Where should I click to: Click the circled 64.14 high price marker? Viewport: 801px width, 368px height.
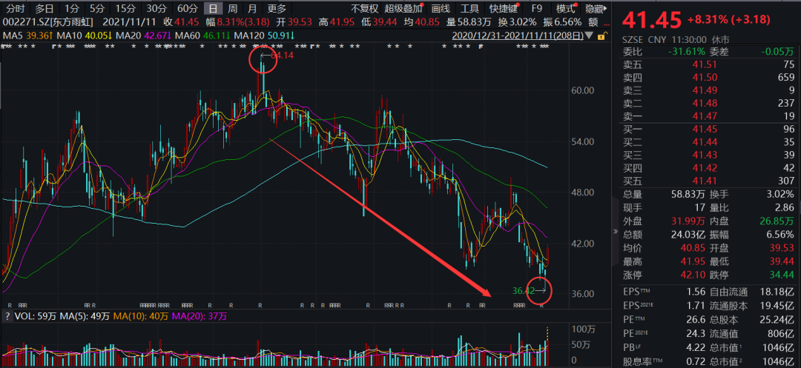click(263, 58)
